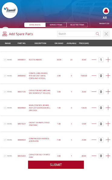Switch to SERVICE ITEMS tab
The image size is (112, 180).
[x=56, y=25]
